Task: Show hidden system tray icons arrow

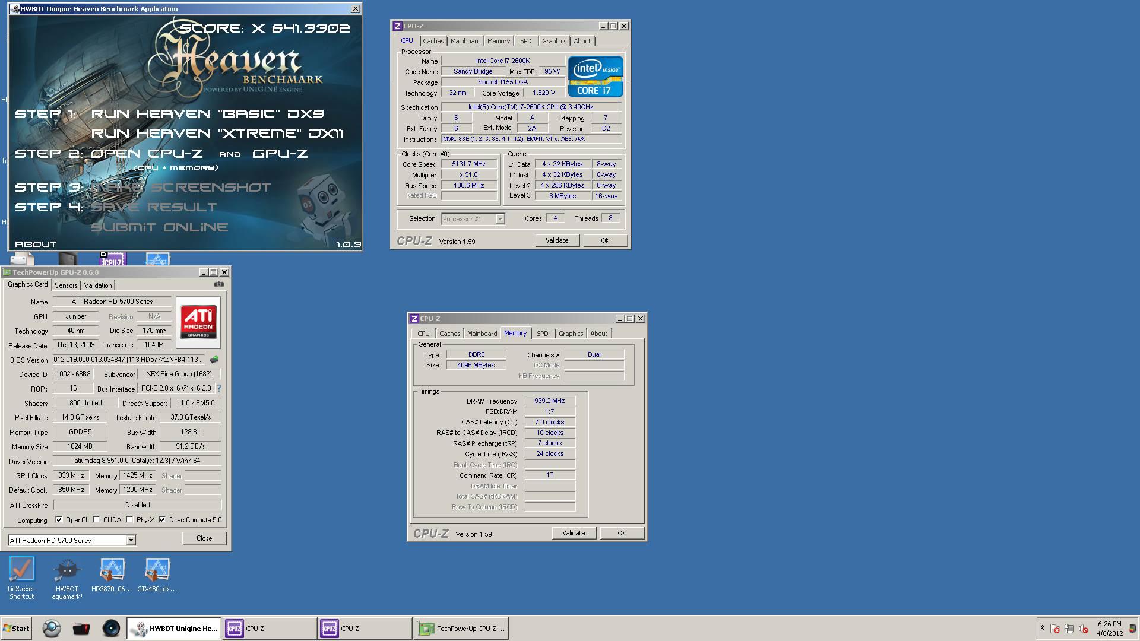Action: coord(1042,629)
